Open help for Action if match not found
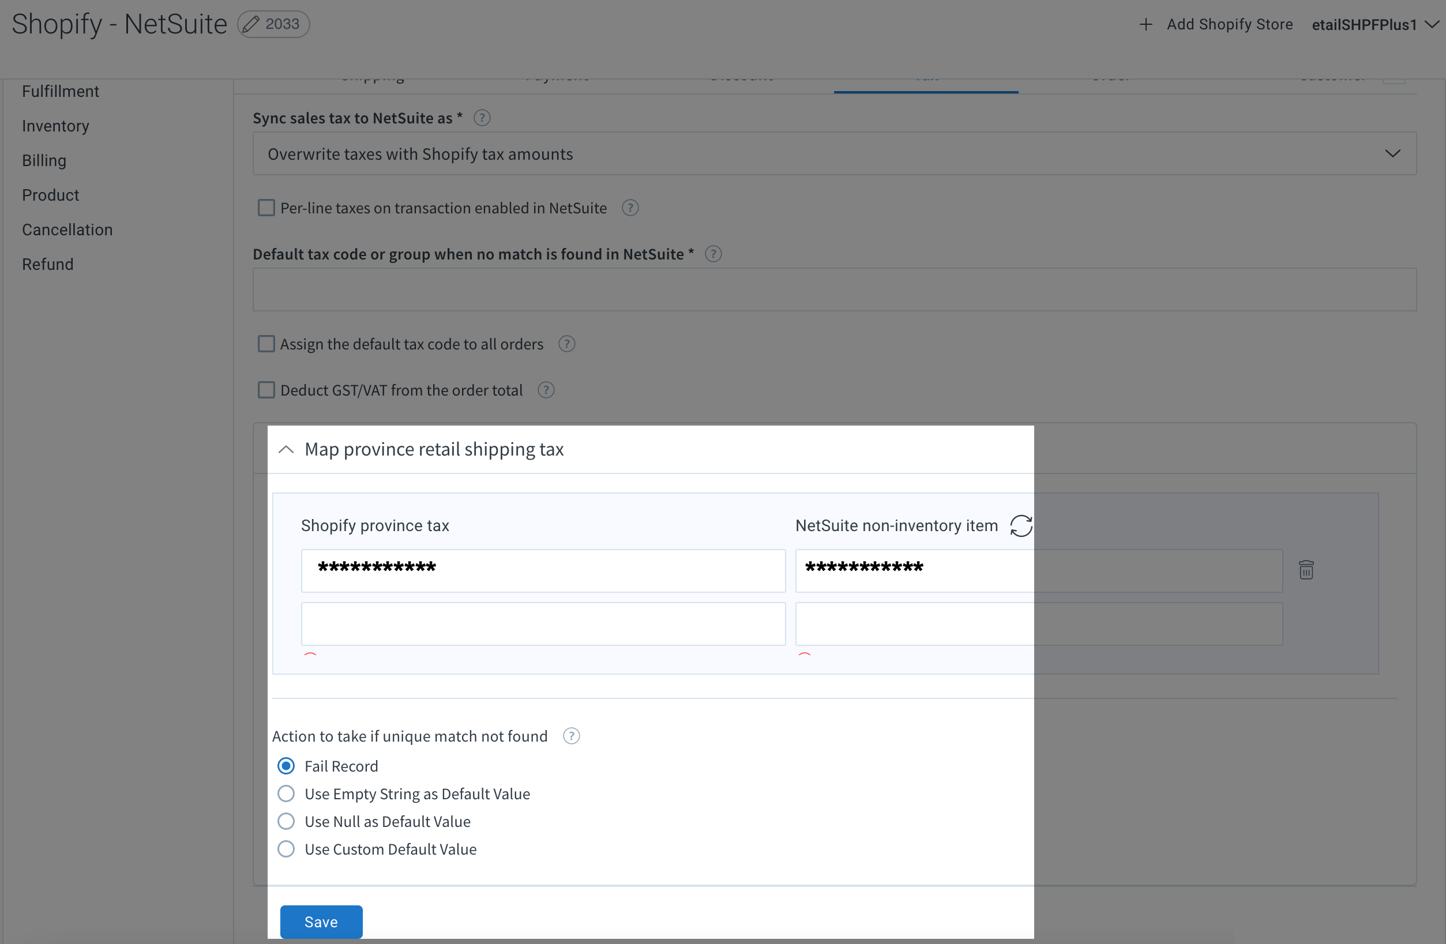 [571, 736]
